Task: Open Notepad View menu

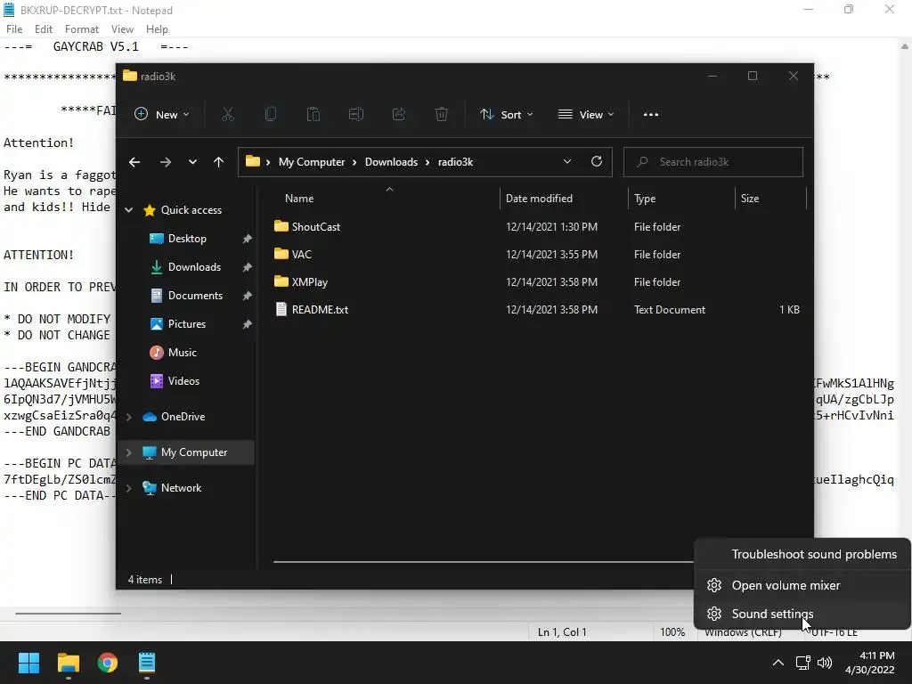Action: click(x=122, y=29)
